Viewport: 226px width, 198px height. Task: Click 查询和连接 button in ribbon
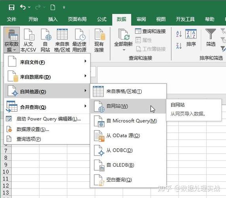pos(150,31)
